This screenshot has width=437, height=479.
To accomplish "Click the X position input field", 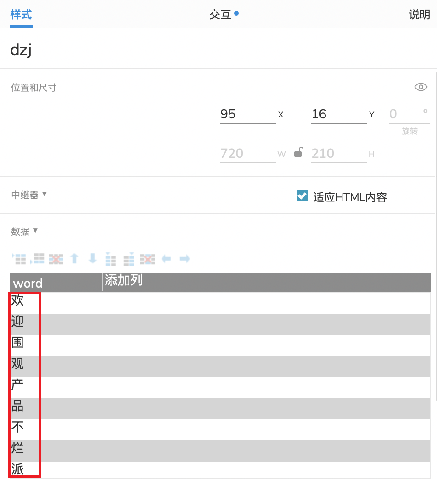I will (248, 114).
